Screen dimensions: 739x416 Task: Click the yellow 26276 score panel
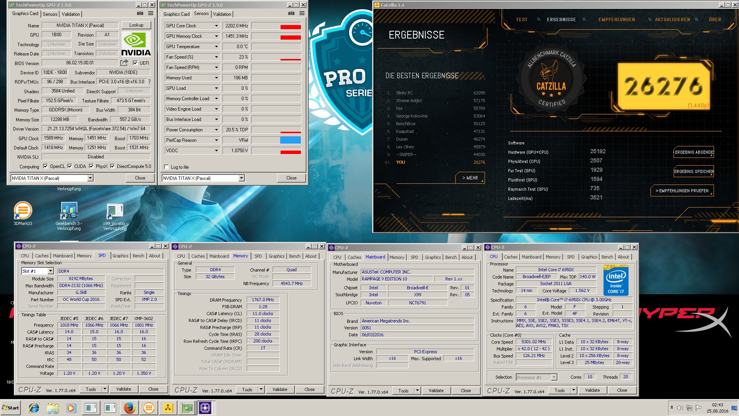click(664, 86)
